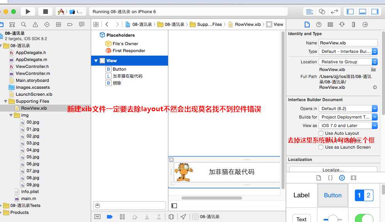Viewport: 385px width, 222px height.
Task: Show the Version editor
Action: click(334, 12)
